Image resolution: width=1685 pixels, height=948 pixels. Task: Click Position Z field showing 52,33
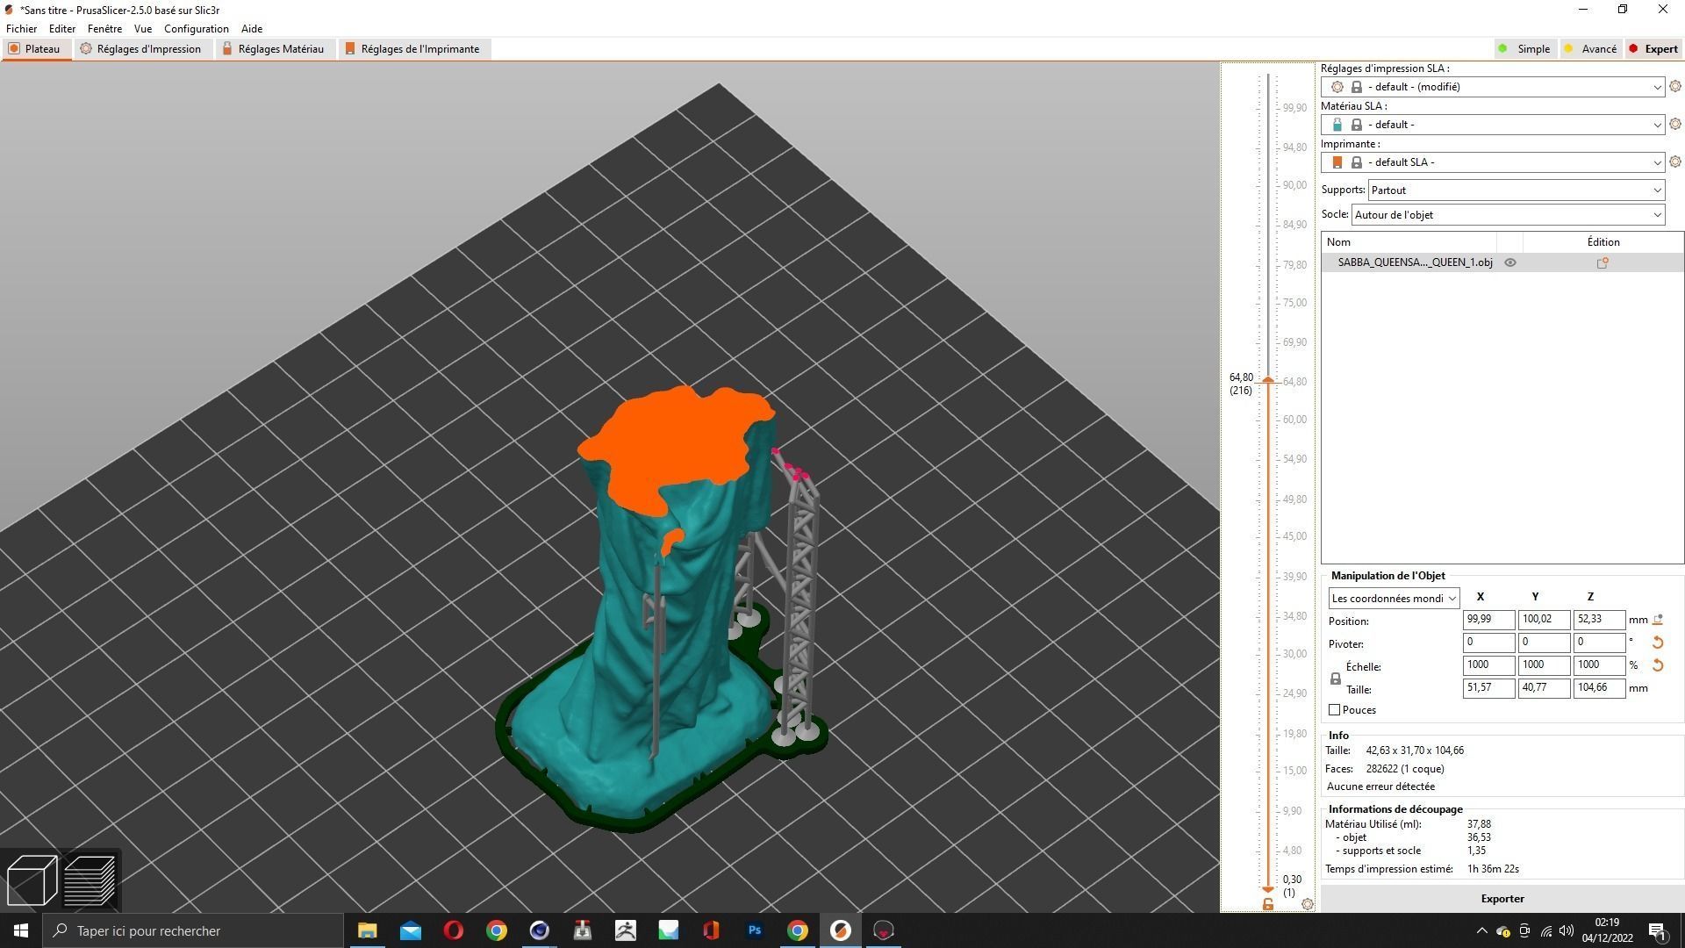1599,620
